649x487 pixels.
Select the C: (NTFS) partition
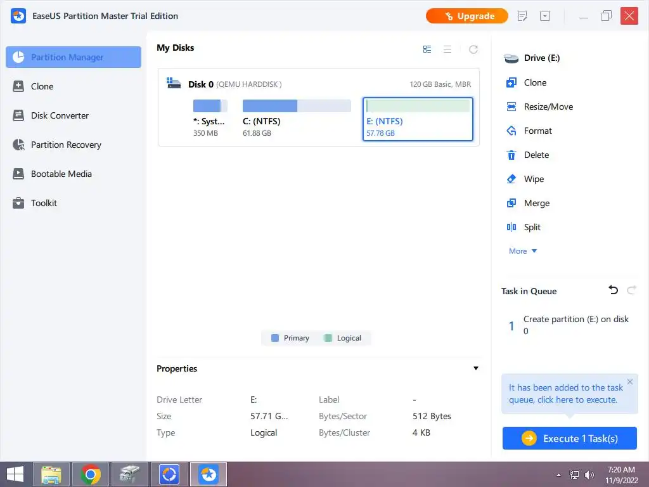pyautogui.click(x=297, y=119)
